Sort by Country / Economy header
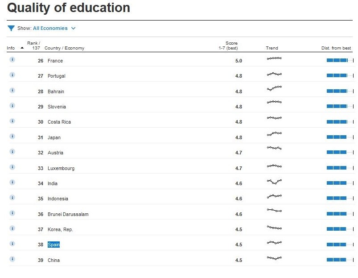 coord(64,48)
